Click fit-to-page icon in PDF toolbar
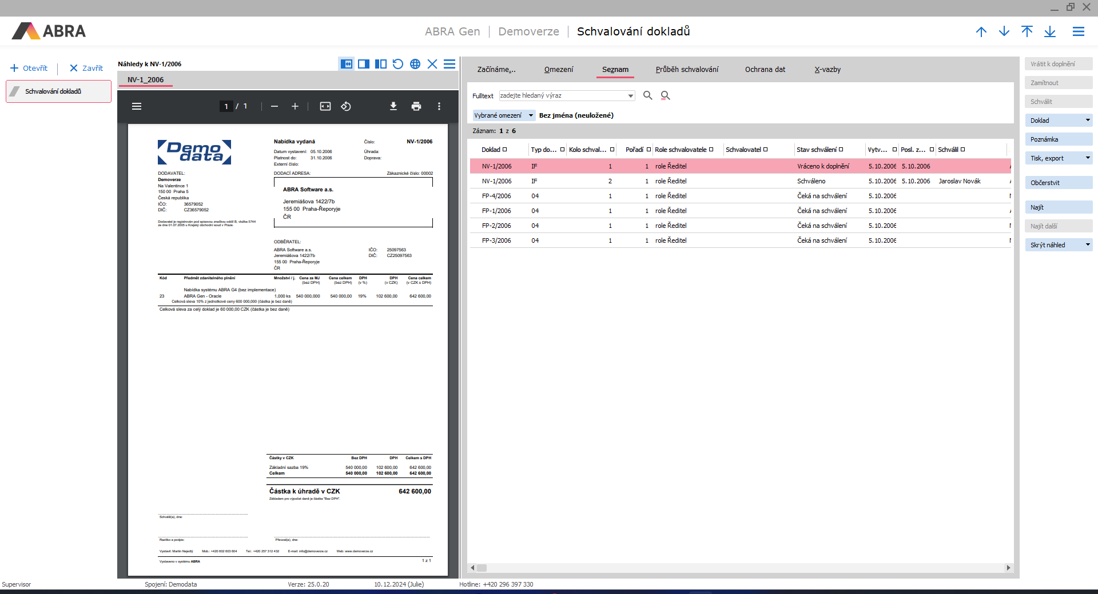This screenshot has height=594, width=1098. tap(325, 106)
